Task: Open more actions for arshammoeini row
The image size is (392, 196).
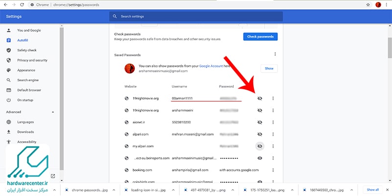Action: (273, 110)
